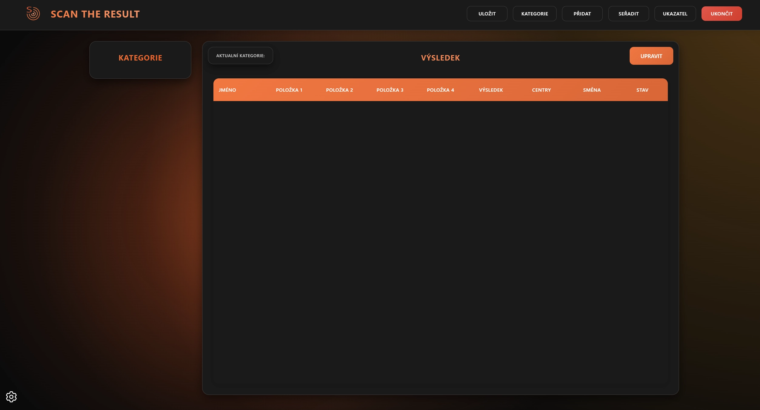Click the STAV column header
Viewport: 760px width, 410px height.
[642, 90]
